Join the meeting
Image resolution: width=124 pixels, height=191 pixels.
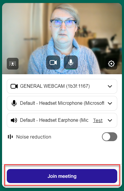62,176
